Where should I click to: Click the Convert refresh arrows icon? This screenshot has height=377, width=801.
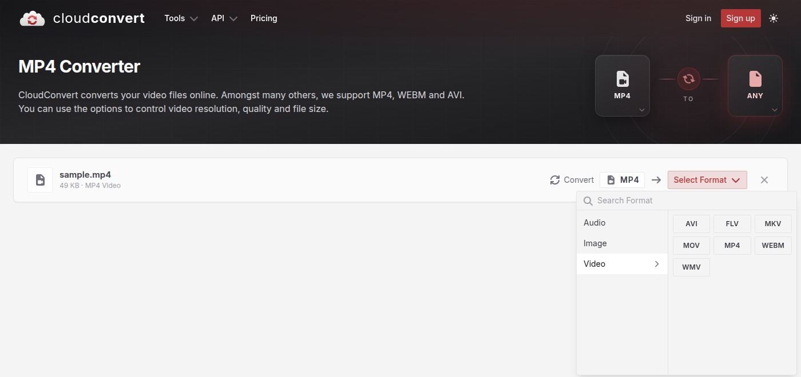click(555, 180)
